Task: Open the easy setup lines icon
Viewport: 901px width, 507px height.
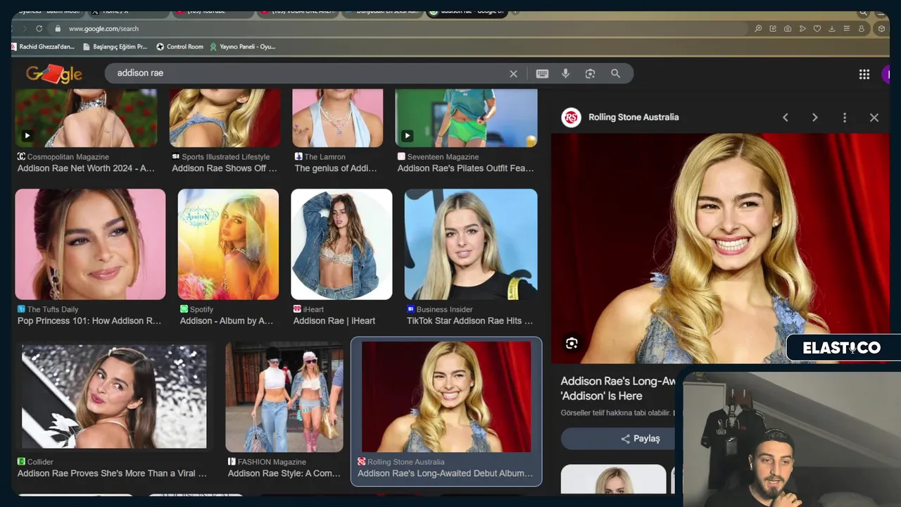Action: pos(847,29)
